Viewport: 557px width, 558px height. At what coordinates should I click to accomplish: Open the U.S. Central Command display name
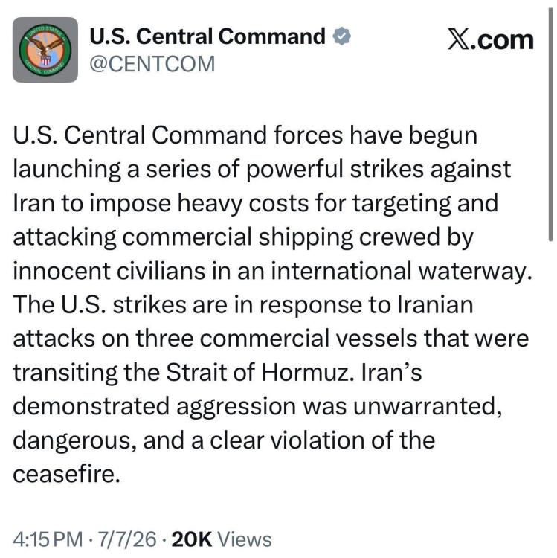207,36
